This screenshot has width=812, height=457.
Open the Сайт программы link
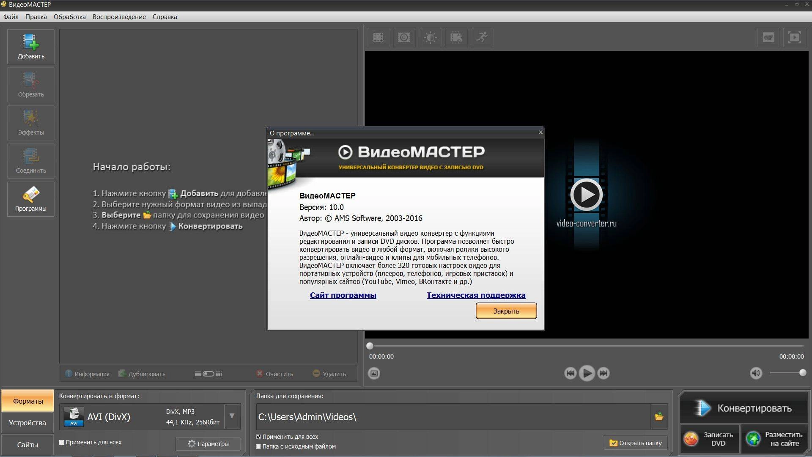(x=343, y=295)
